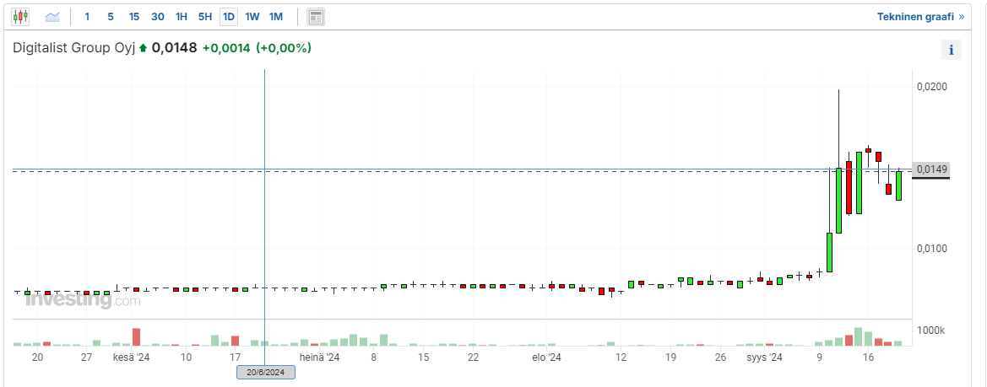Choose the 30 minute interval

click(157, 17)
